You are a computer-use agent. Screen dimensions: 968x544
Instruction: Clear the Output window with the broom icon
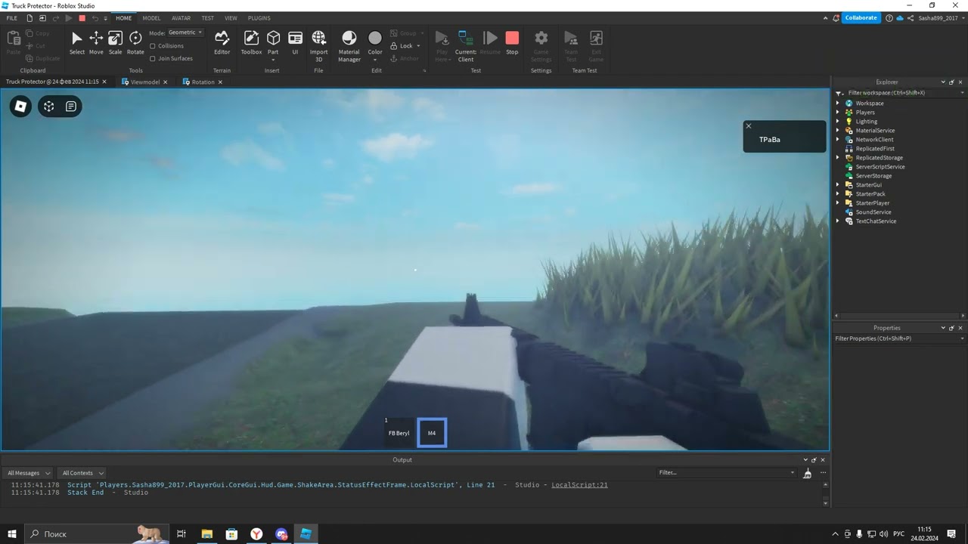click(808, 473)
